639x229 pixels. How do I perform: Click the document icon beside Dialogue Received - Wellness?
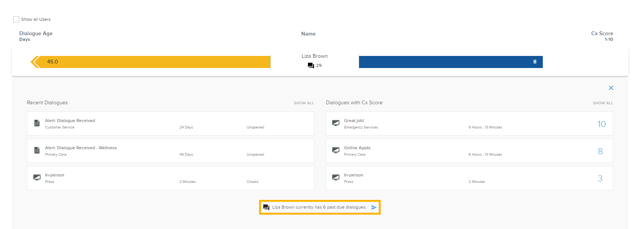[37, 150]
